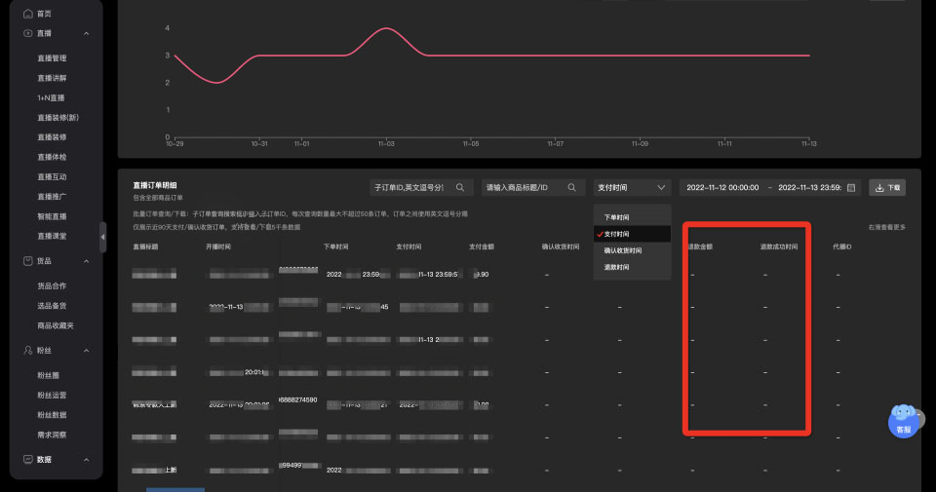Image resolution: width=936 pixels, height=492 pixels.
Task: Click the 数据 chart icon in sidebar
Action: click(x=27, y=459)
